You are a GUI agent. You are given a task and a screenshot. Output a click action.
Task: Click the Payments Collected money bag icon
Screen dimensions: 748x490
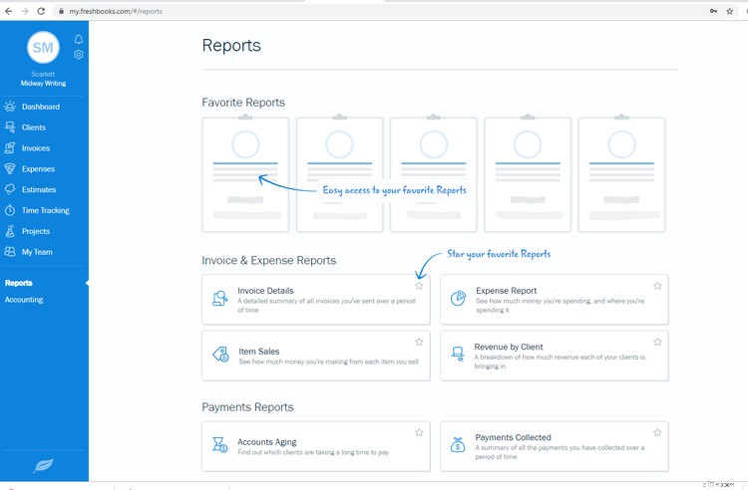[458, 444]
